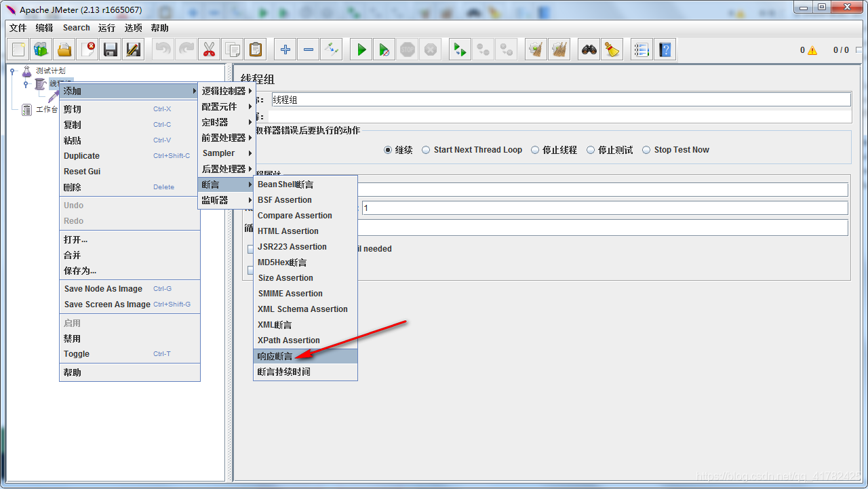Expand the Sampler submenu
This screenshot has height=489, width=868.
pos(226,153)
